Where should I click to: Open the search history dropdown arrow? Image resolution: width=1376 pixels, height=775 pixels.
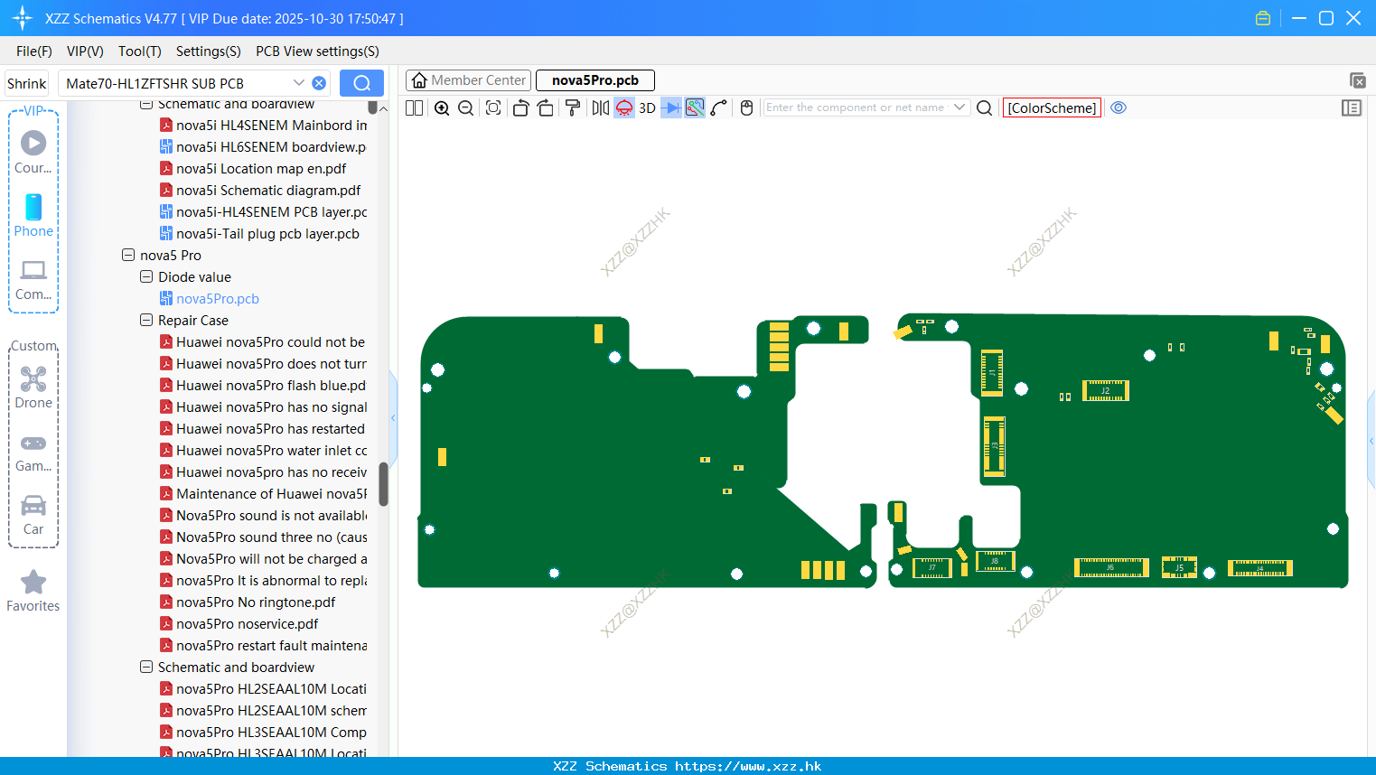299,83
